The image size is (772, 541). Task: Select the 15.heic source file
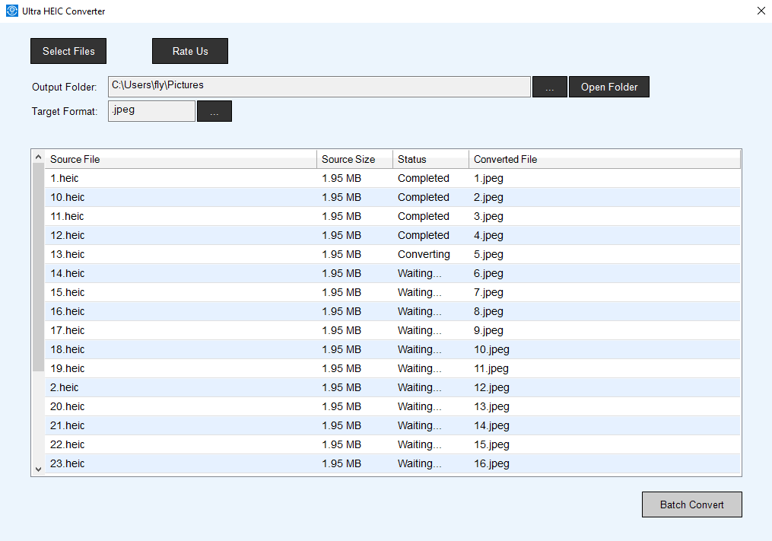click(68, 292)
